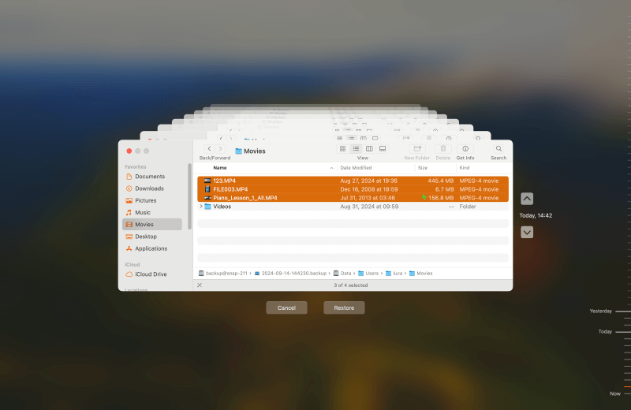The width and height of the screenshot is (631, 410).
Task: Switch to gallery view layout
Action: pos(383,148)
